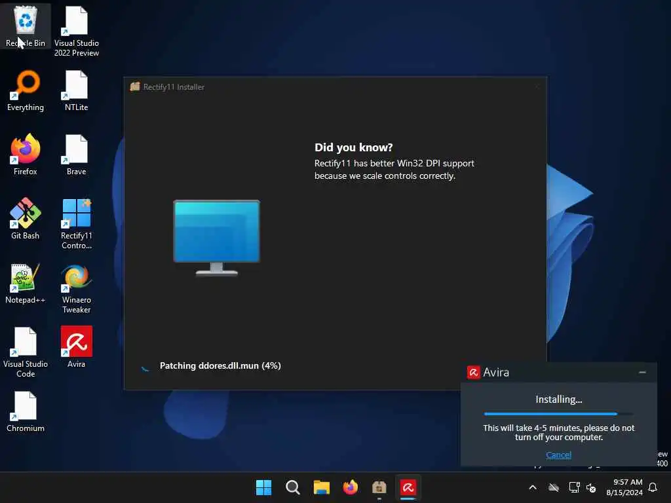The height and width of the screenshot is (503, 671).
Task: Click the Avira installation progress bar
Action: tap(558, 414)
